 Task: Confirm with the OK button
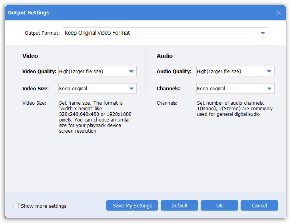point(219,205)
